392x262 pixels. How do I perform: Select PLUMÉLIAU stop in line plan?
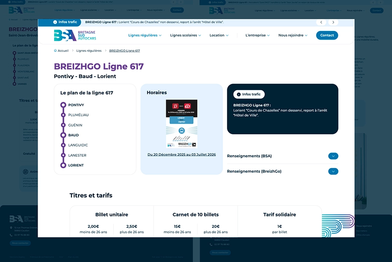78,115
